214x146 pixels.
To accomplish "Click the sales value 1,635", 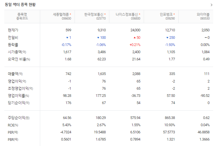I will point(102,74).
